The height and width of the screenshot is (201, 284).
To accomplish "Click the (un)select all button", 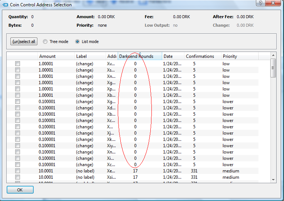I will [x=24, y=42].
